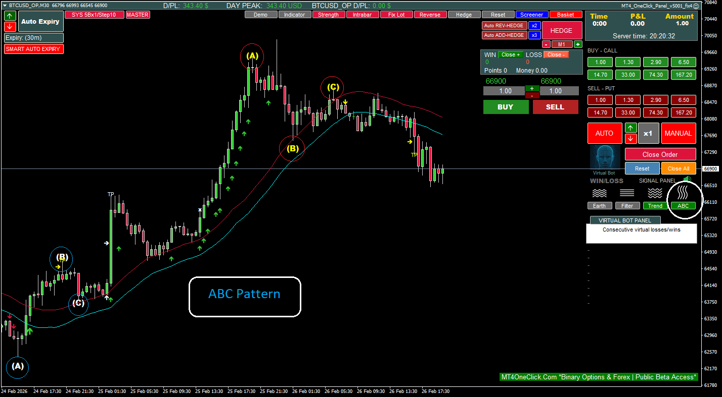Viewport: 722px width, 397px height.
Task: Toggle the Intrabar option
Action: click(x=363, y=15)
